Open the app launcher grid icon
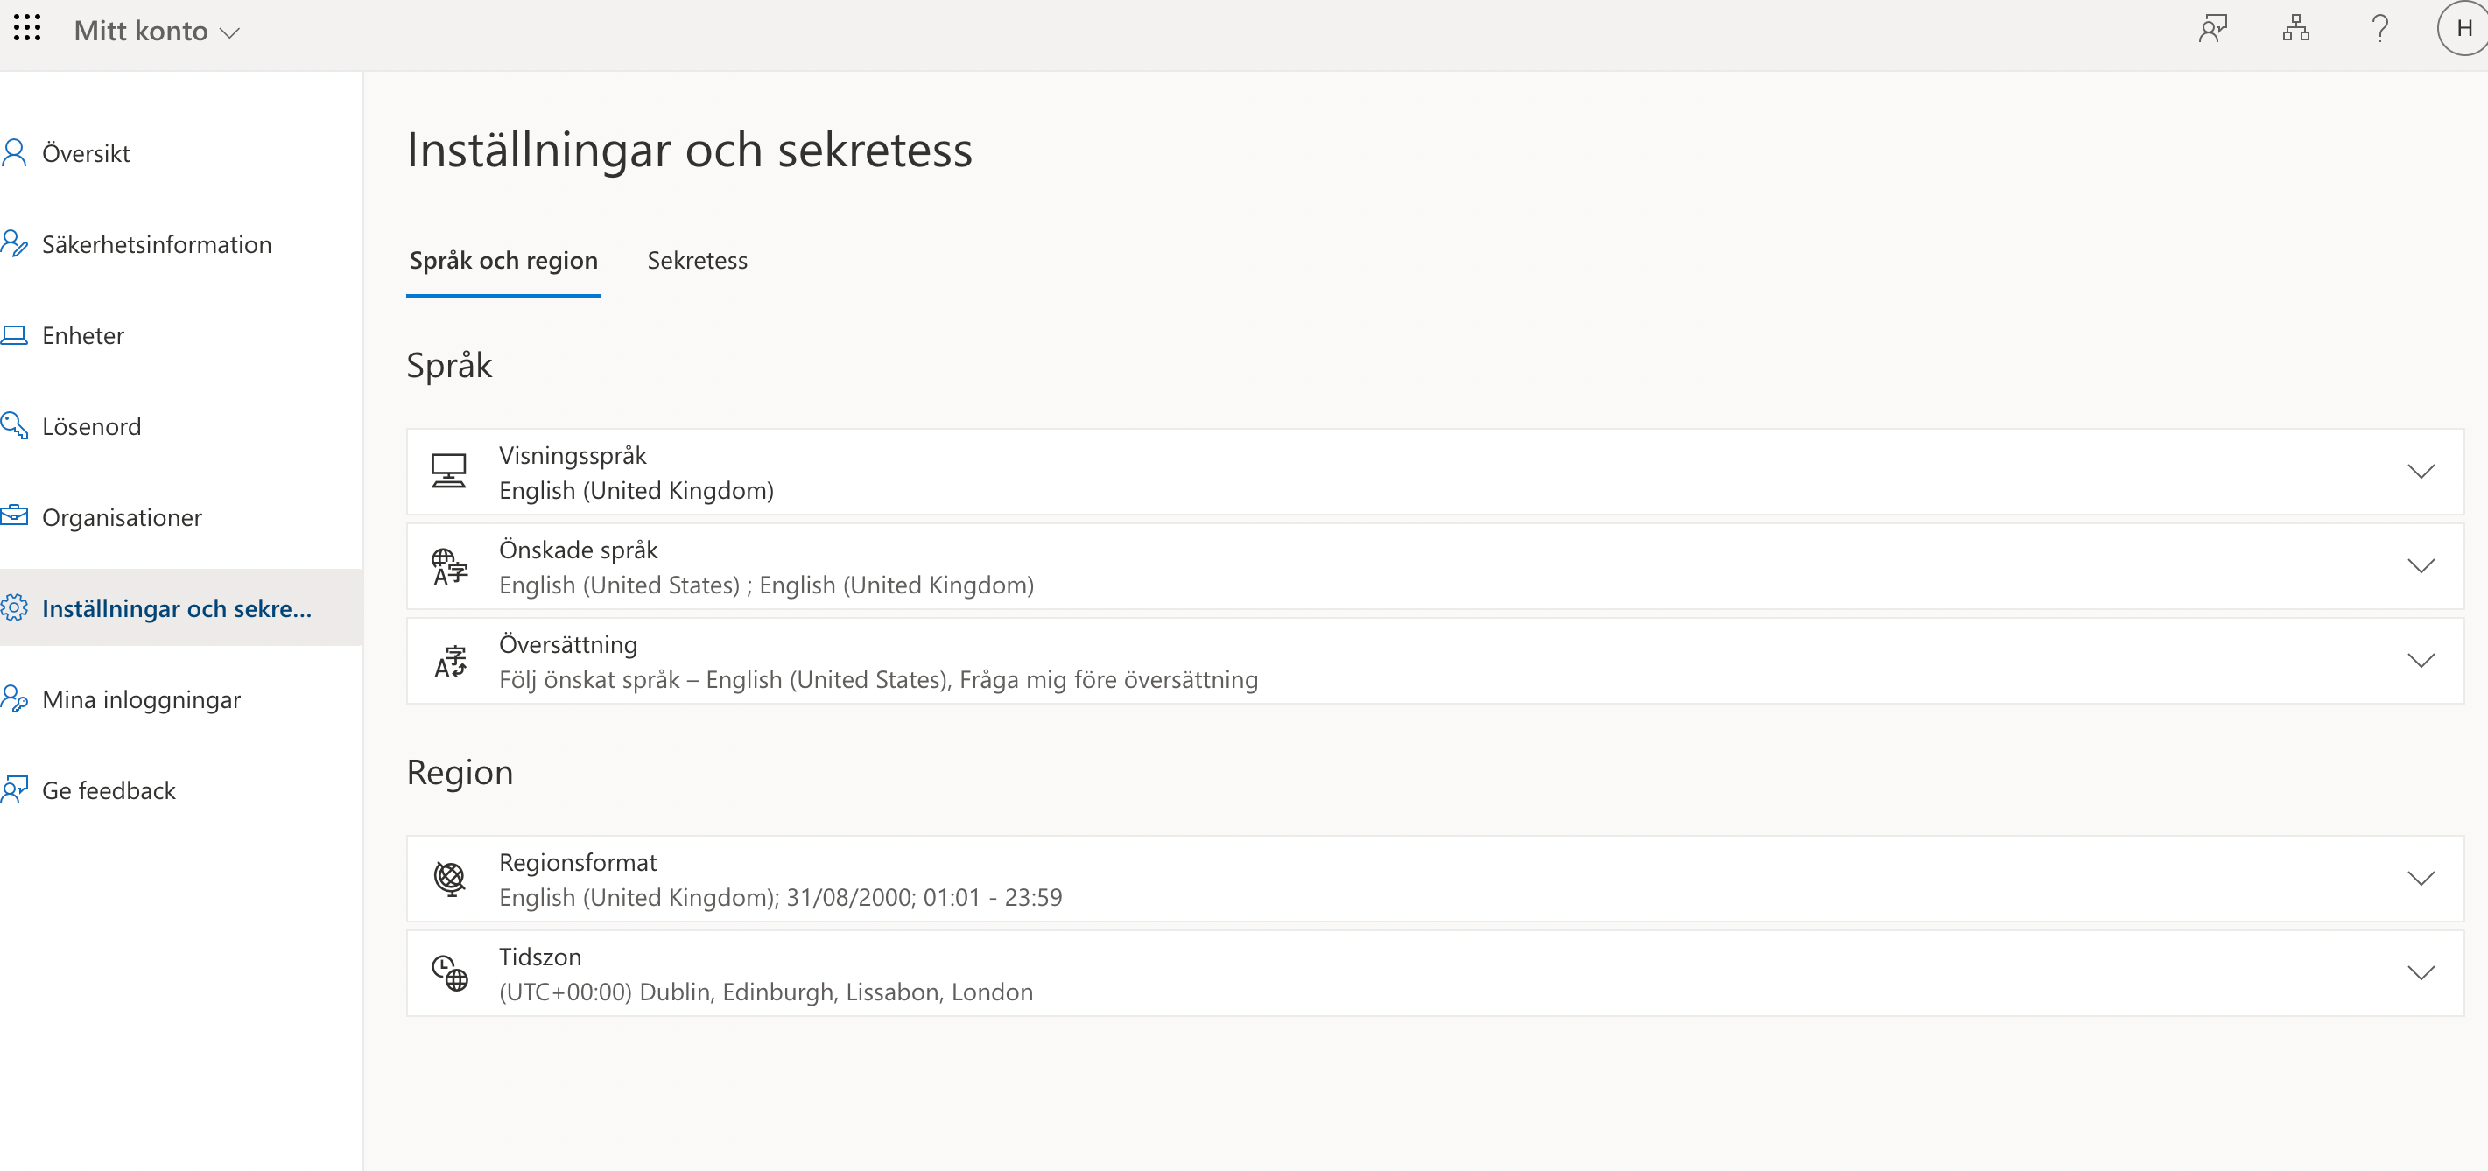This screenshot has height=1171, width=2488. click(x=27, y=29)
